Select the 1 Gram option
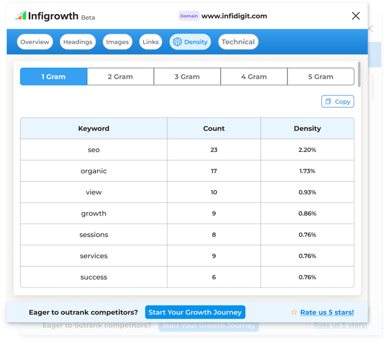The image size is (388, 344). click(53, 77)
